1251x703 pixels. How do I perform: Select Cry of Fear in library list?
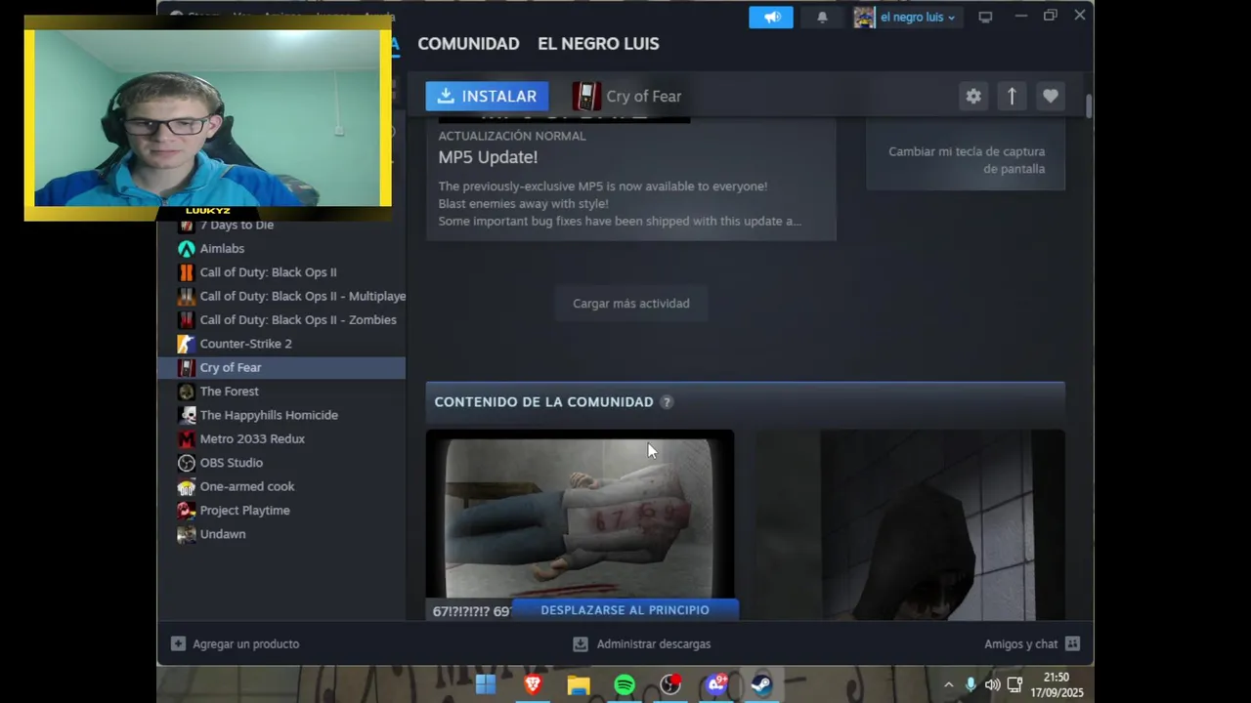pyautogui.click(x=281, y=367)
